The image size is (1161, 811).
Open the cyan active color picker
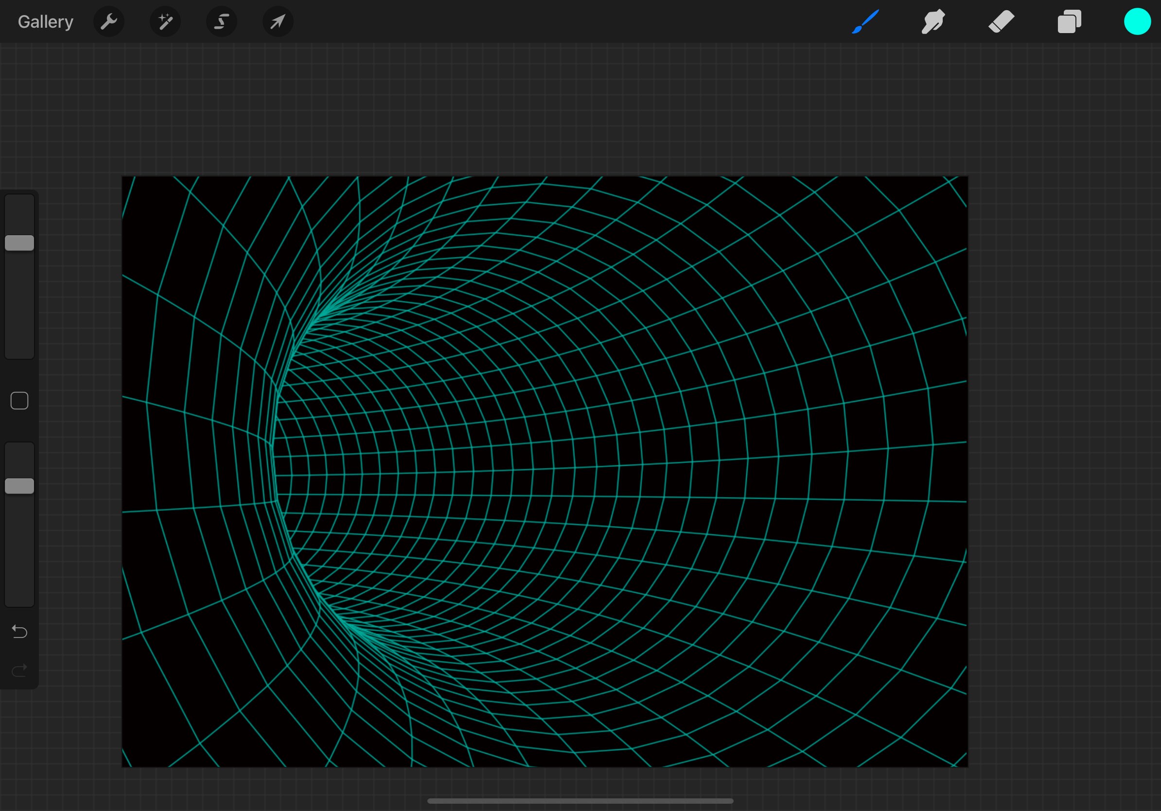[1137, 22]
